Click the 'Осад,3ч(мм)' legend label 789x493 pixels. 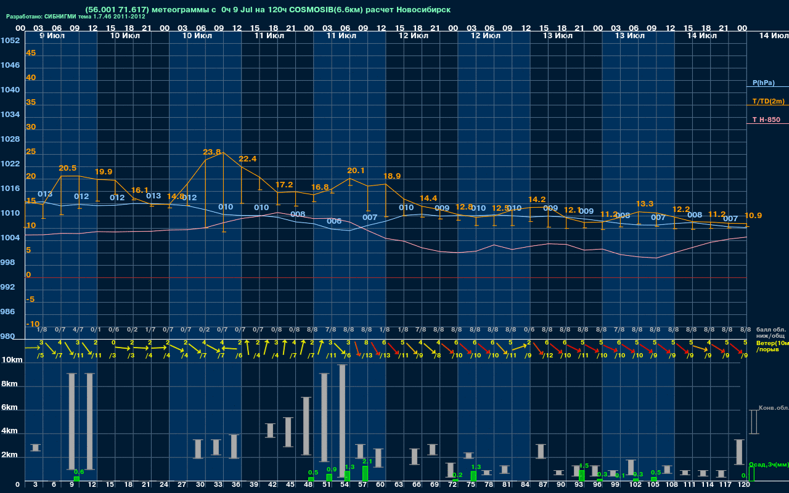(768, 464)
